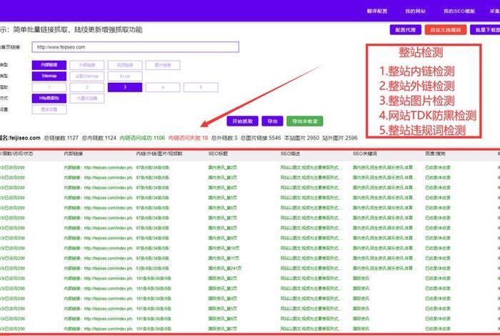Click the SEO描述 column header
The width and height of the screenshot is (500, 336).
pos(290,154)
